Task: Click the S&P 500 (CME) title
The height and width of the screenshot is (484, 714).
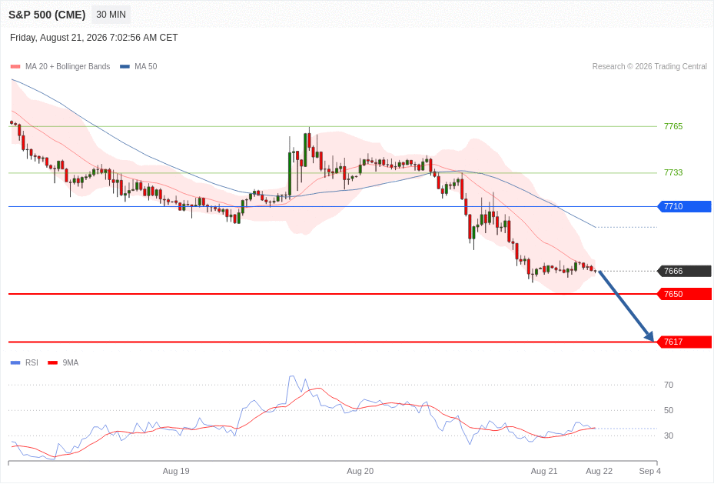Action: [x=47, y=15]
